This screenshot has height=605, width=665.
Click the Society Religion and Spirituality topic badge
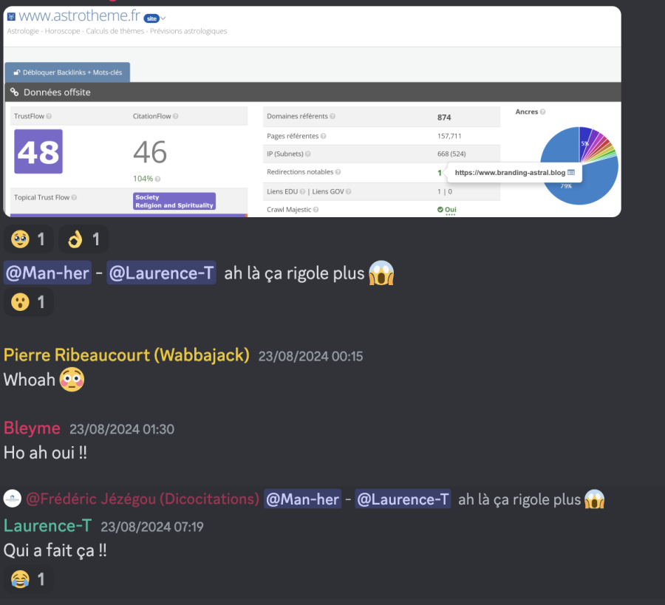[174, 202]
